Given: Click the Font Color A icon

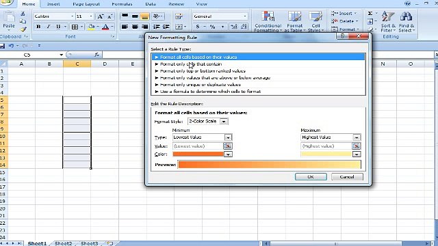Looking at the screenshot, I should (x=105, y=27).
